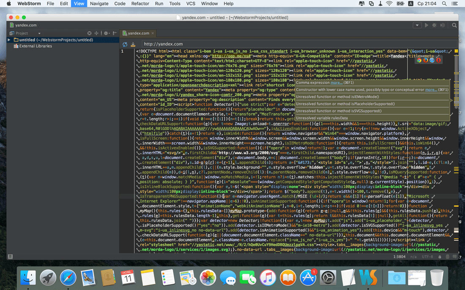The width and height of the screenshot is (465, 290).
Task: Open the Refactor menu
Action: 140,3
